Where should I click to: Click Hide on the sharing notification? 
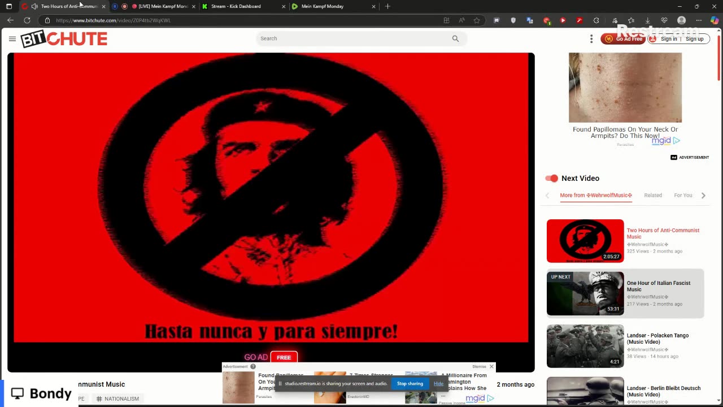click(x=438, y=384)
